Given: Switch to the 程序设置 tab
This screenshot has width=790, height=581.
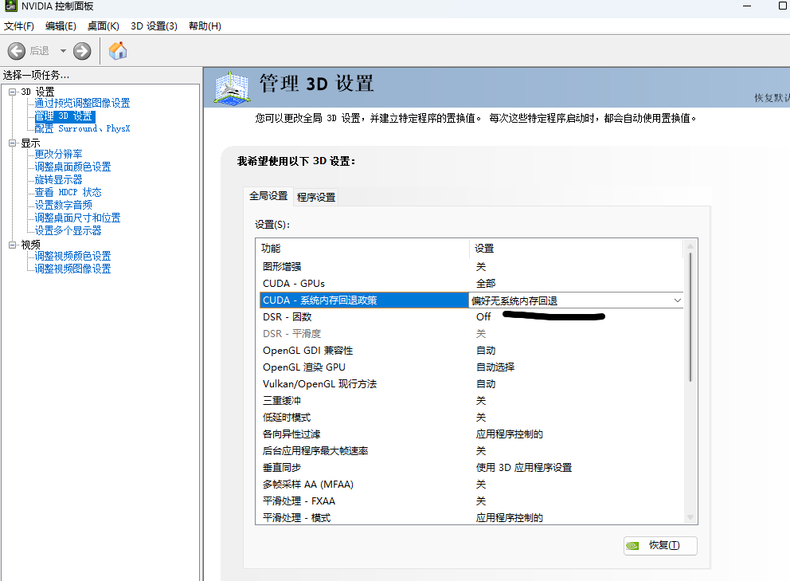Looking at the screenshot, I should pyautogui.click(x=316, y=197).
